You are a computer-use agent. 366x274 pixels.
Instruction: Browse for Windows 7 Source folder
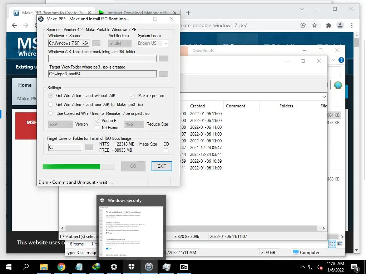tap(96, 43)
